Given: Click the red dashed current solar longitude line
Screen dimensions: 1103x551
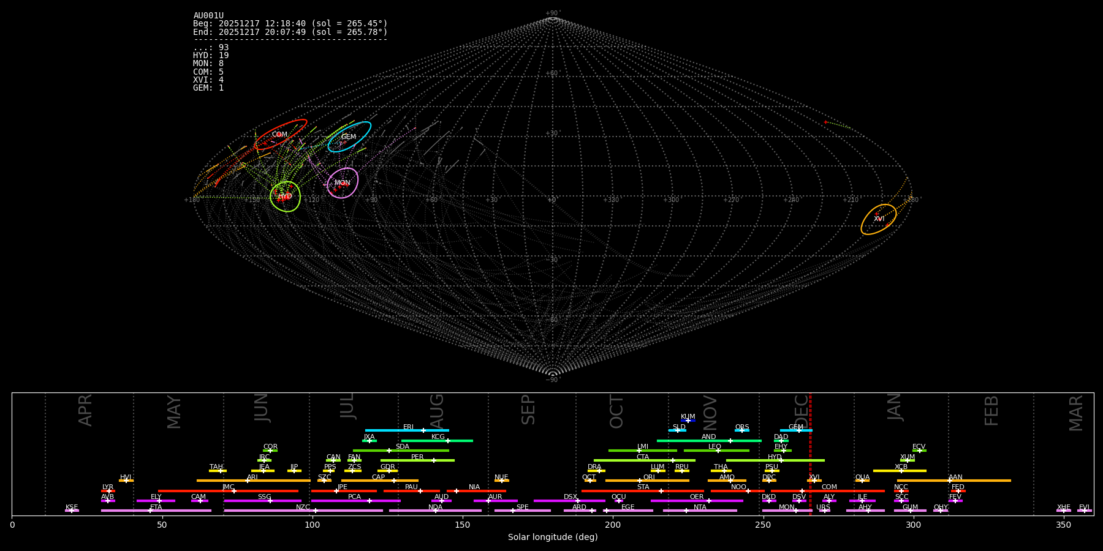Looking at the screenshot, I should [x=810, y=454].
